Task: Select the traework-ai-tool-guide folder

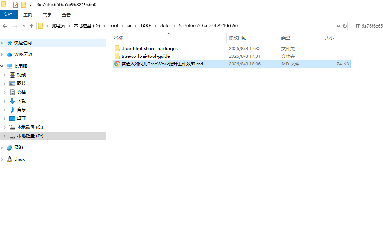Action: [146, 56]
